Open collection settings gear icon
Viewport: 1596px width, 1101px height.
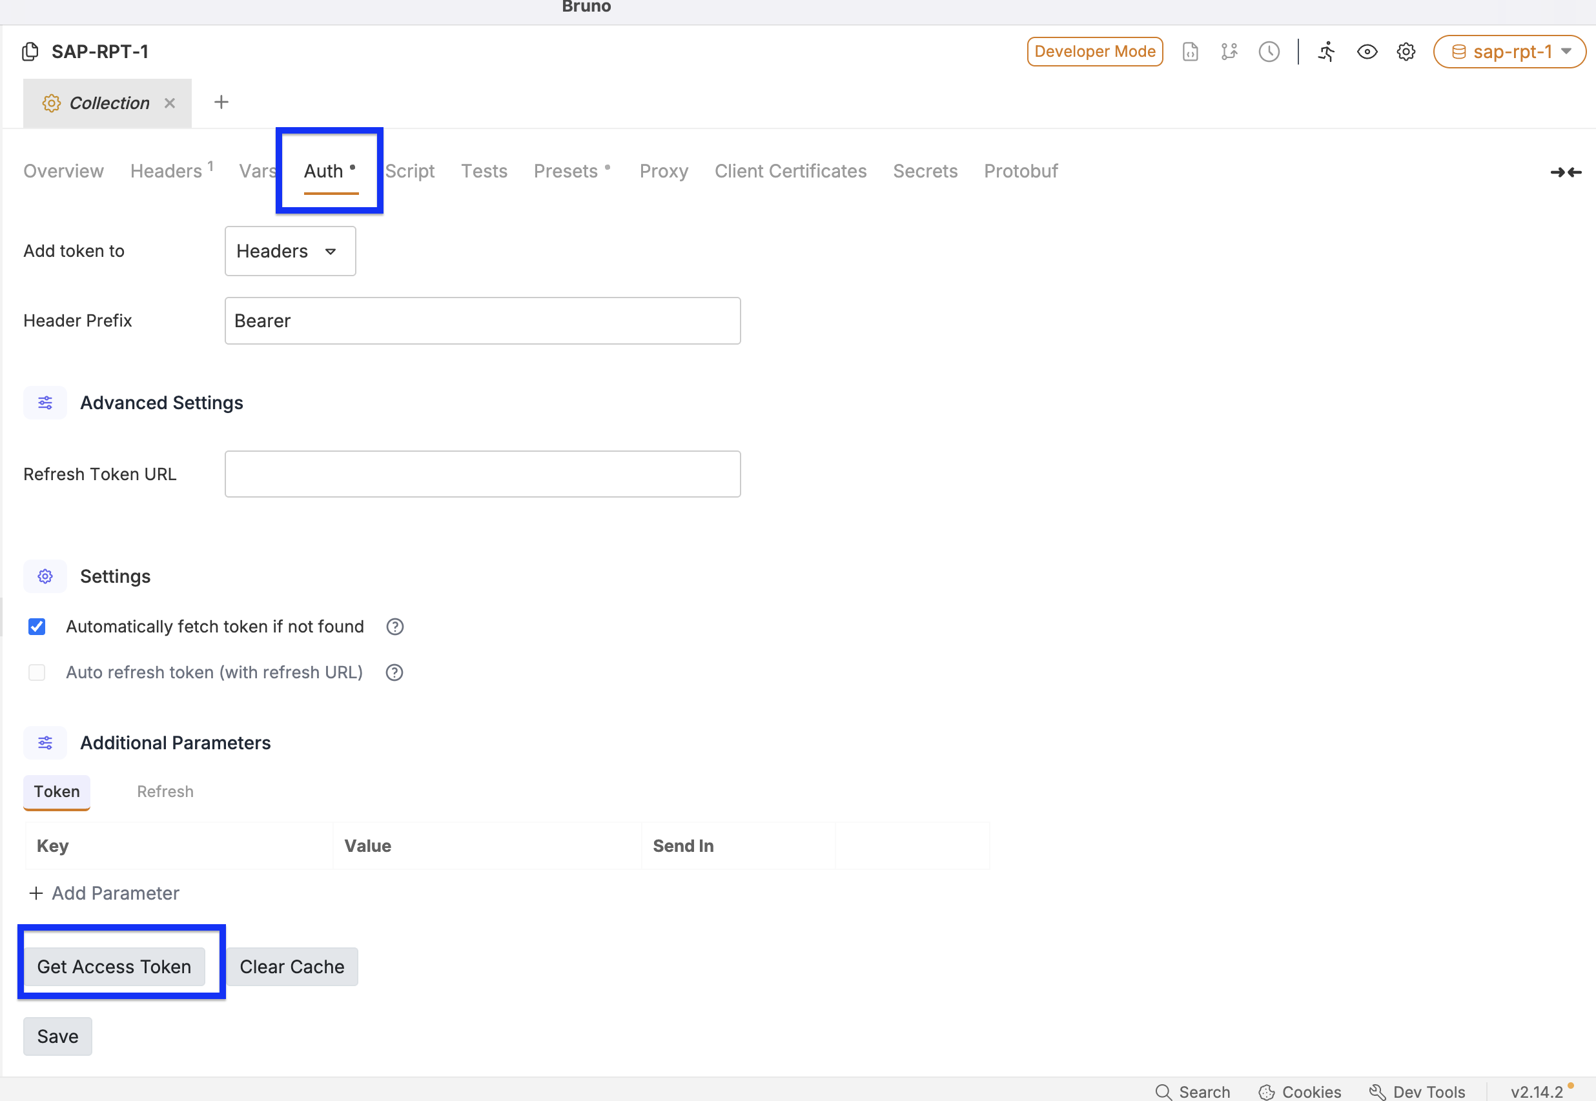point(1406,52)
